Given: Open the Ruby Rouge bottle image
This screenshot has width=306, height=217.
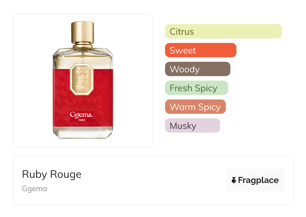Looking at the screenshot, I should point(83,80).
